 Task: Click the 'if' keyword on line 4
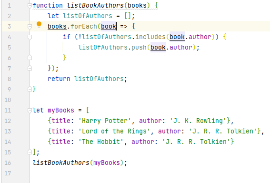[x=67, y=37]
